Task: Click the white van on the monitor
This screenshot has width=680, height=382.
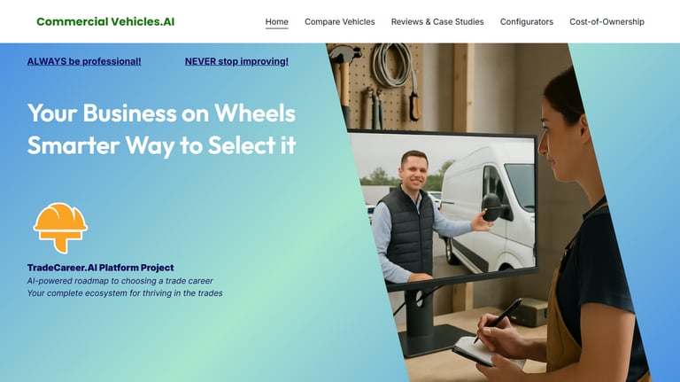Action: [488, 208]
